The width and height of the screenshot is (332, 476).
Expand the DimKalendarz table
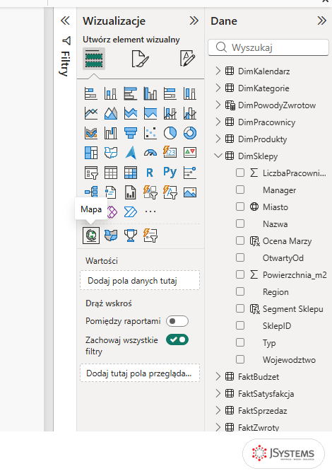pyautogui.click(x=218, y=71)
